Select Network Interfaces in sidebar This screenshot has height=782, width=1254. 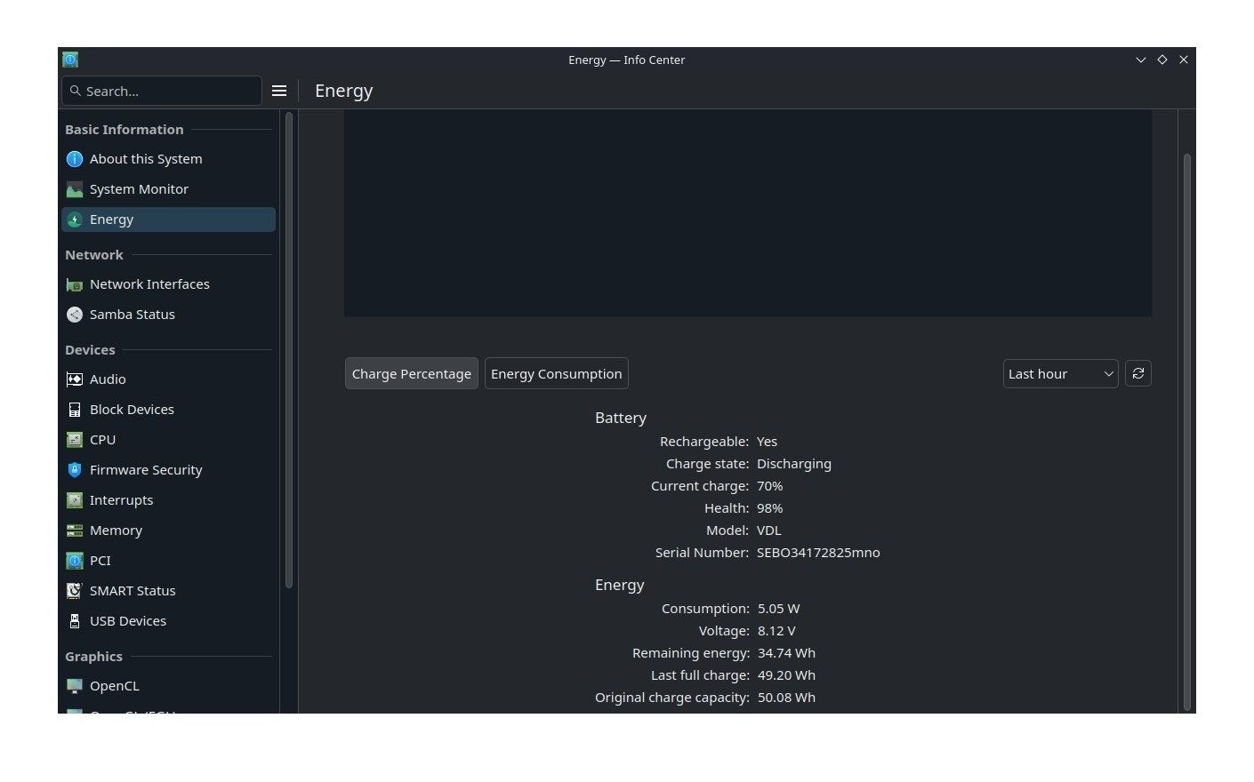click(x=168, y=284)
